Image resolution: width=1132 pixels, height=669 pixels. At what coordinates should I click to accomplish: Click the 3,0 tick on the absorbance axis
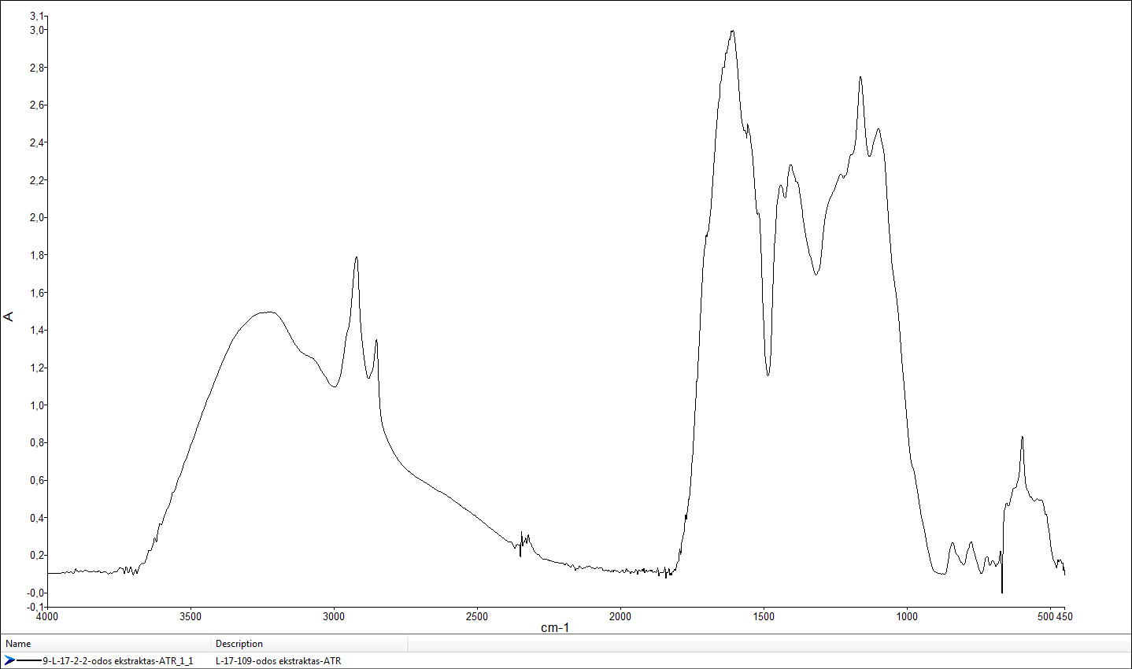[37, 30]
